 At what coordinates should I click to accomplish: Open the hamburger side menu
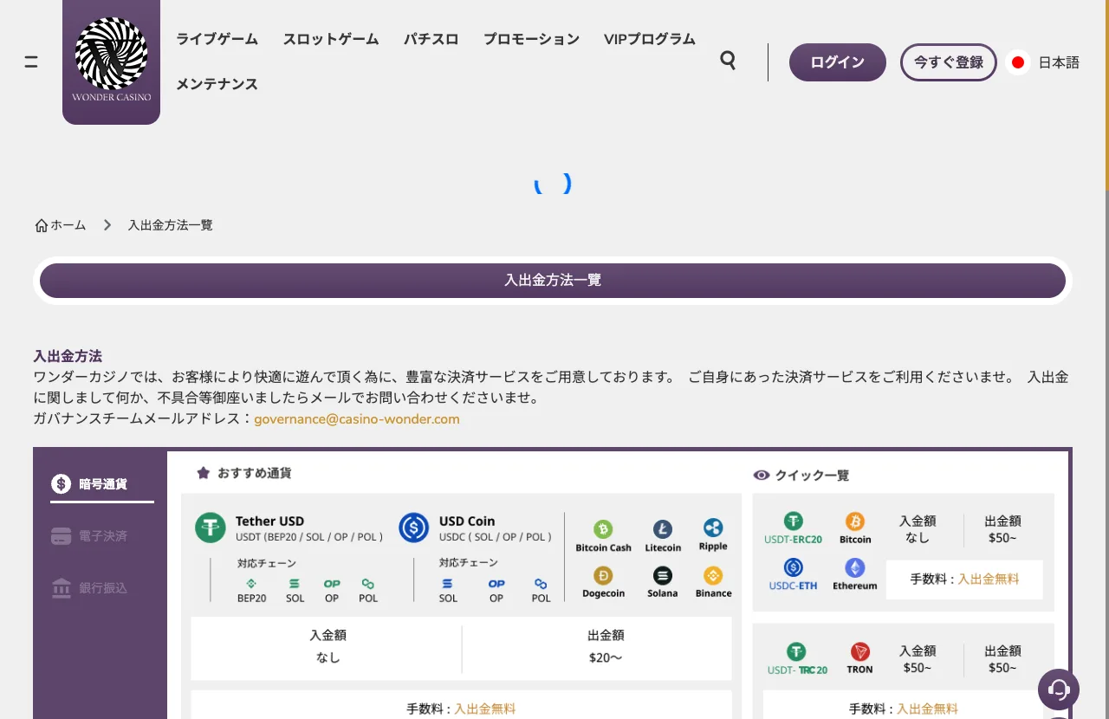31,62
